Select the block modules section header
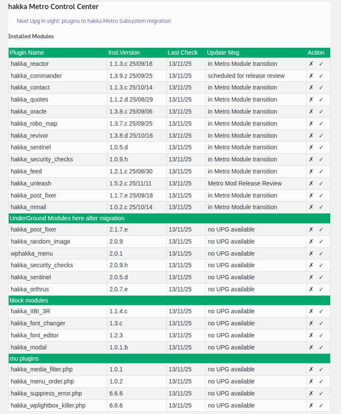 coord(29,300)
